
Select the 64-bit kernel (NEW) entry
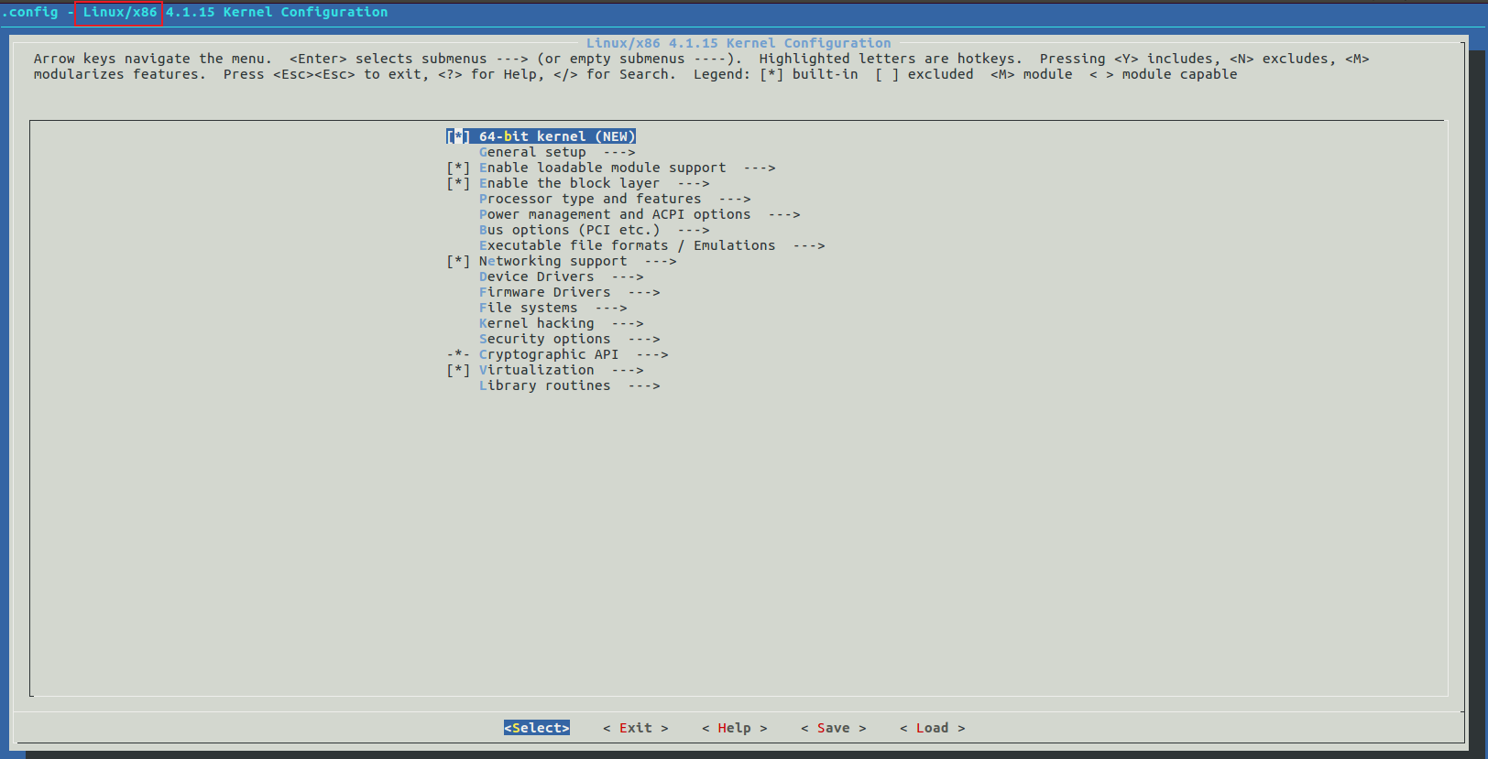tap(557, 136)
